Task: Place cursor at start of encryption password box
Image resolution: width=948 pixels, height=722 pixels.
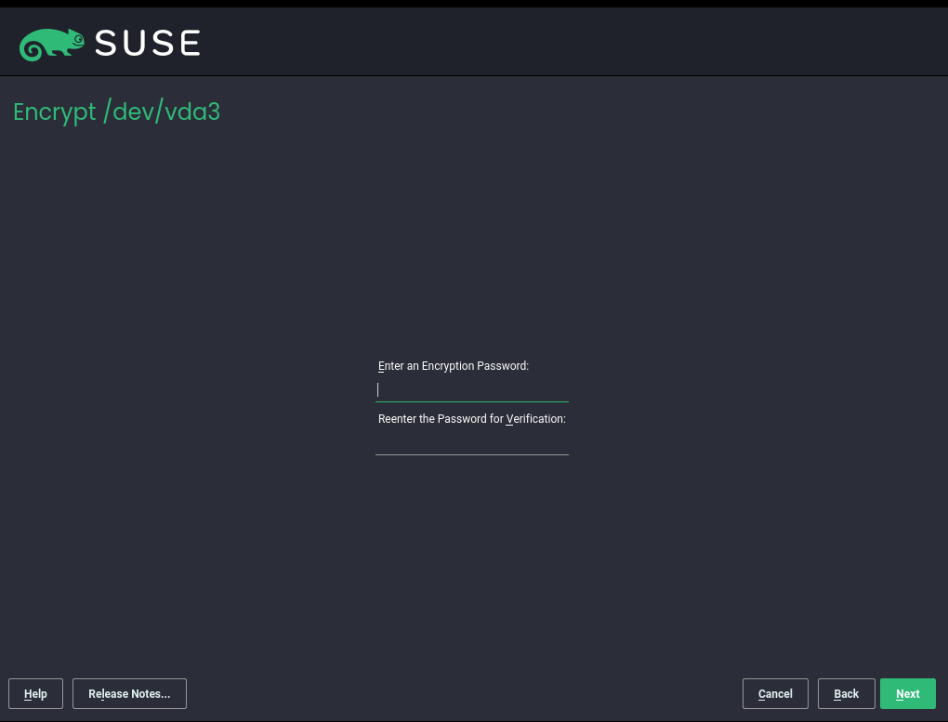Action: [x=378, y=390]
